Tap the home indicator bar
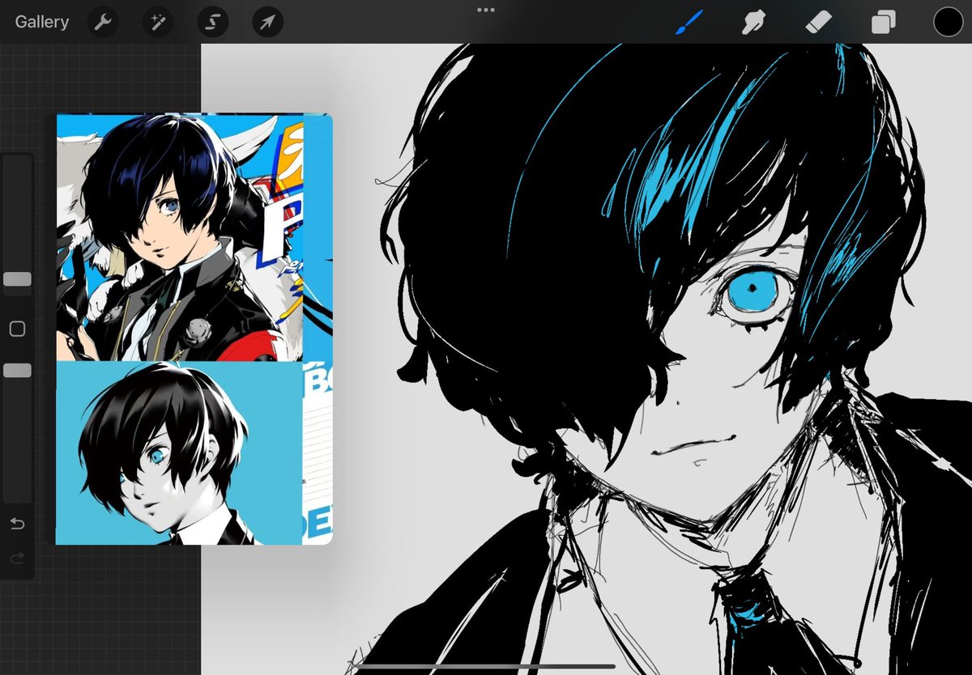 tap(485, 668)
